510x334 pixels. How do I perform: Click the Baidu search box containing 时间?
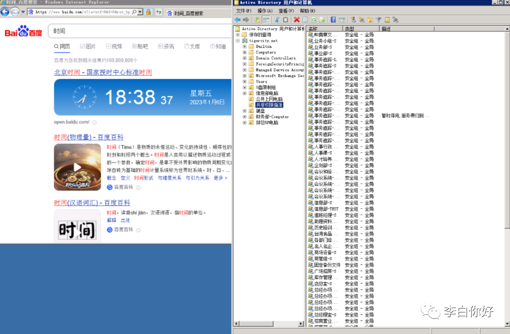click(x=140, y=31)
